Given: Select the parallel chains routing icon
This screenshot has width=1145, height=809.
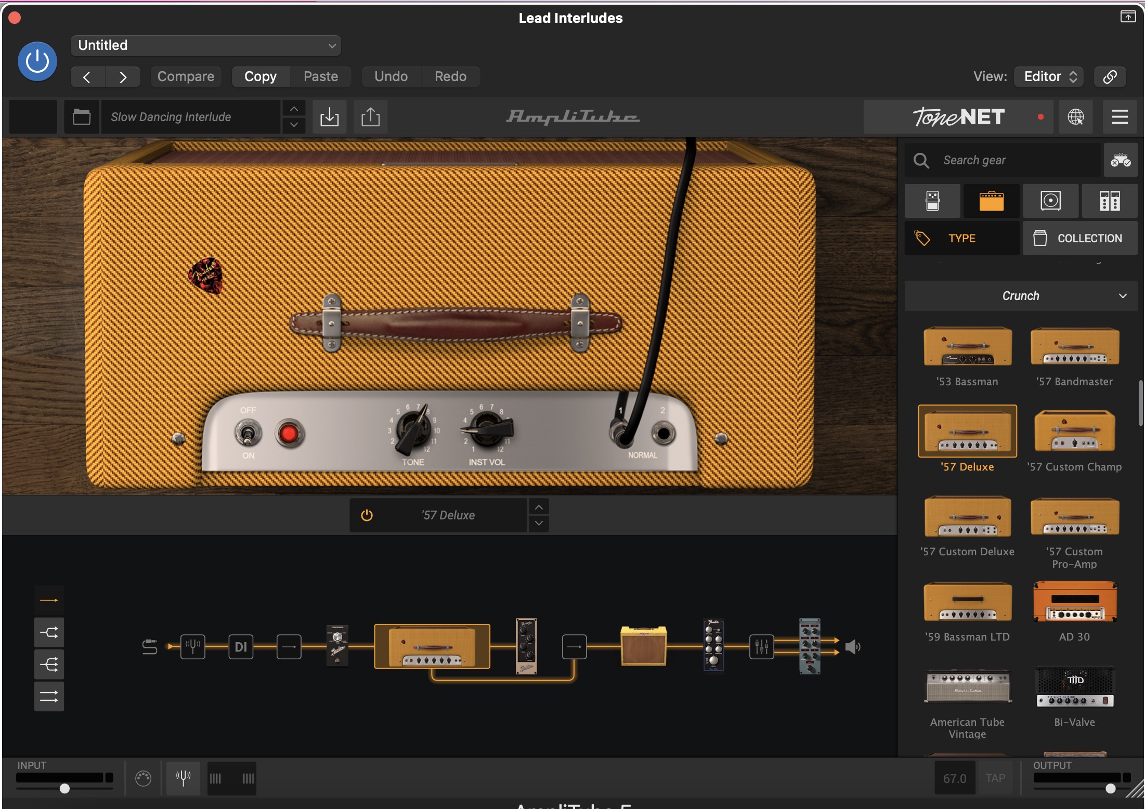Looking at the screenshot, I should pyautogui.click(x=49, y=696).
